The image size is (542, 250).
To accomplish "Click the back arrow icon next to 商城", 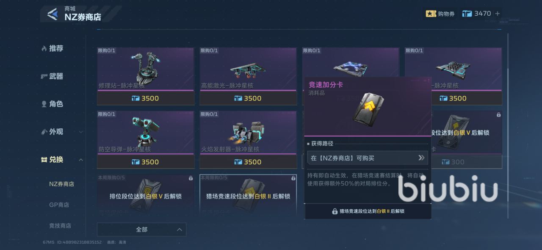I will point(53,14).
